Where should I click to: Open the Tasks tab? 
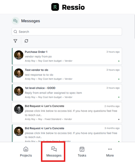(x=82, y=152)
